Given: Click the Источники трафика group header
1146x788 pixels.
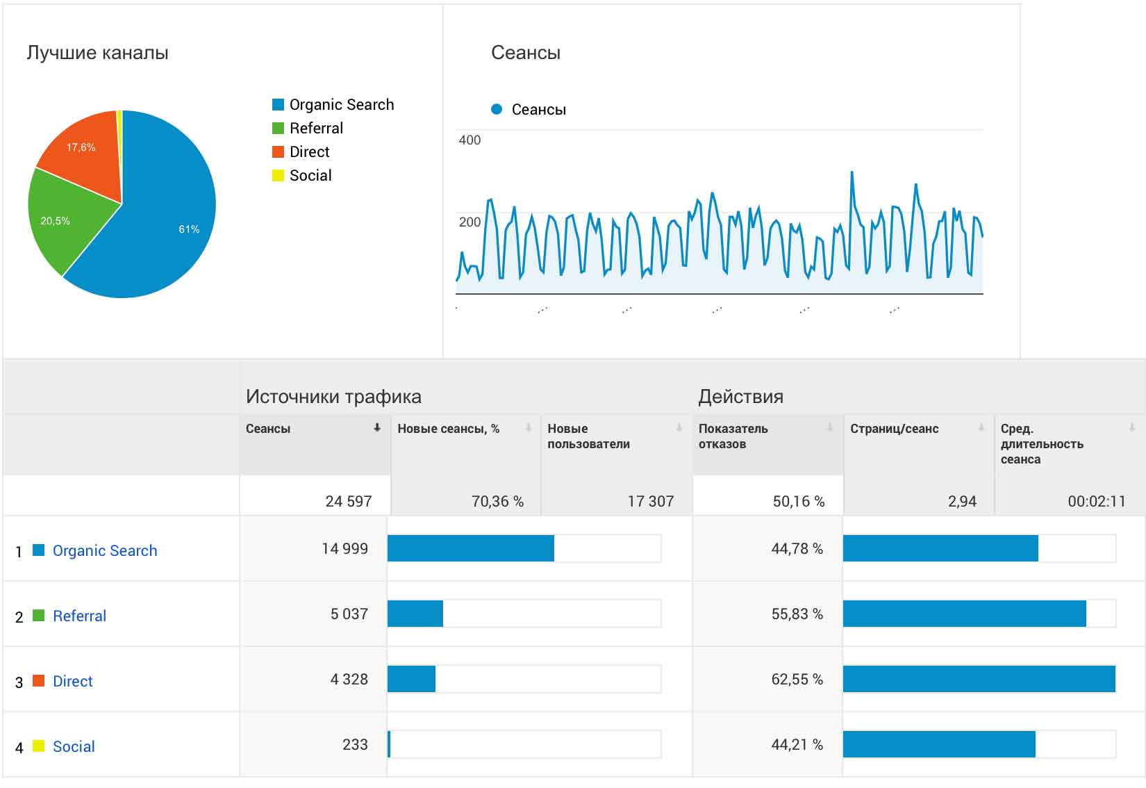Looking at the screenshot, I should (x=333, y=397).
